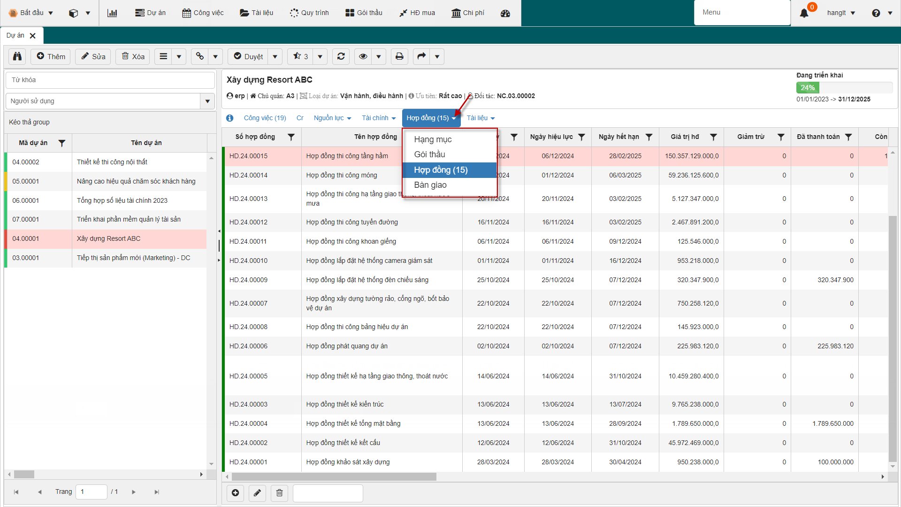
Task: Click the info icon before Công việc tab
Action: click(229, 118)
